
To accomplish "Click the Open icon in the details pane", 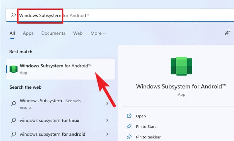I will pyautogui.click(x=129, y=116).
